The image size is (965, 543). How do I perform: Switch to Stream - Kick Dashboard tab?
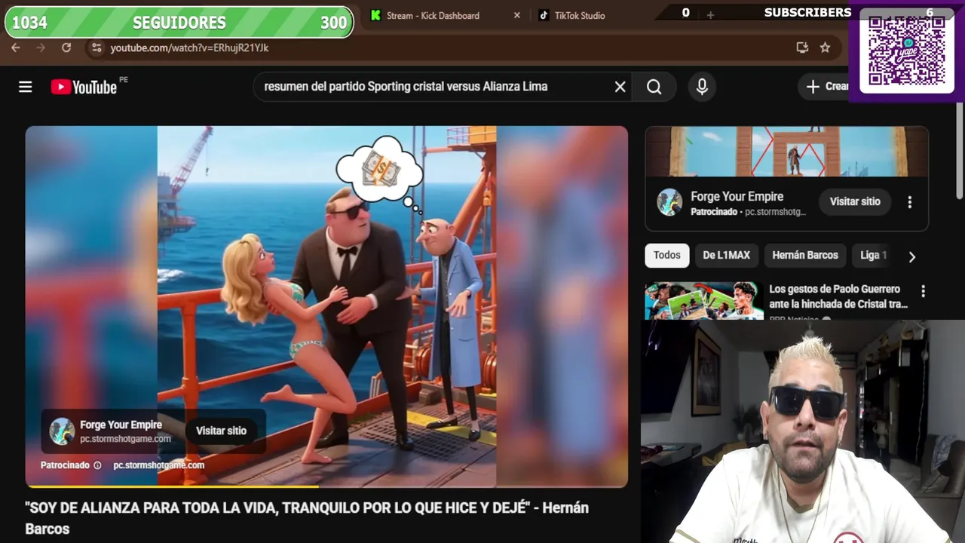pyautogui.click(x=432, y=15)
